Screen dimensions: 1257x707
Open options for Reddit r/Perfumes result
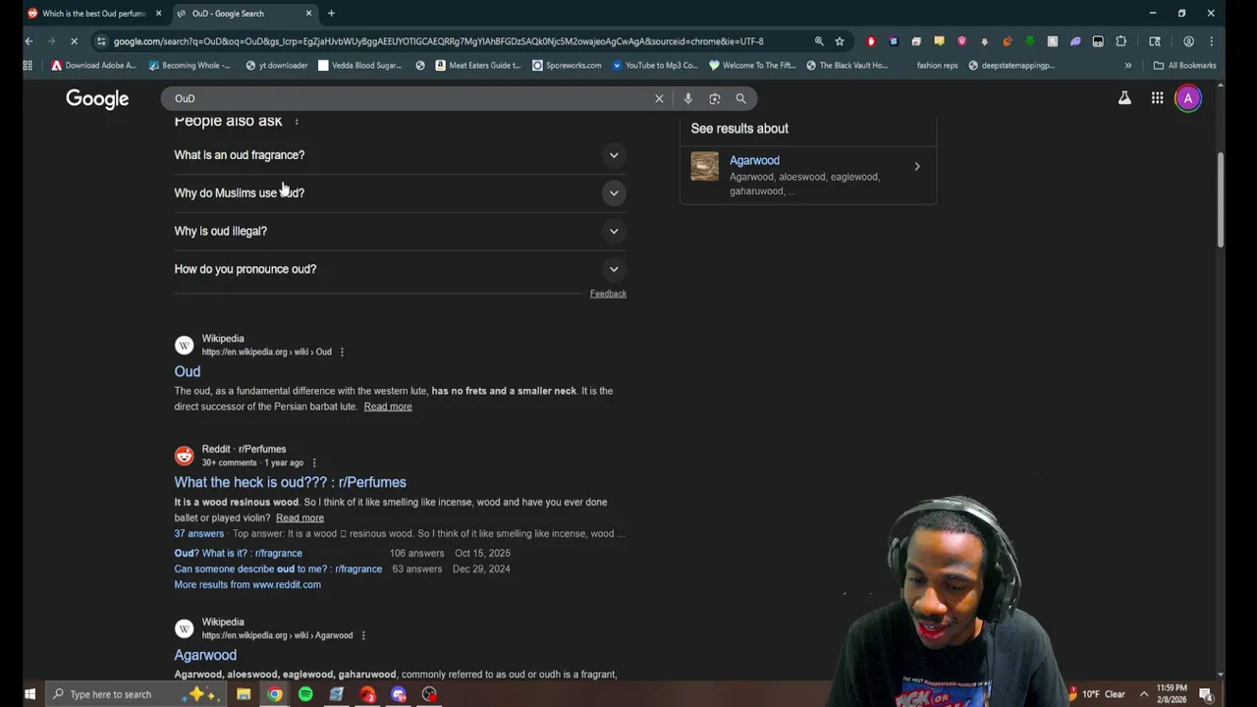coord(314,462)
